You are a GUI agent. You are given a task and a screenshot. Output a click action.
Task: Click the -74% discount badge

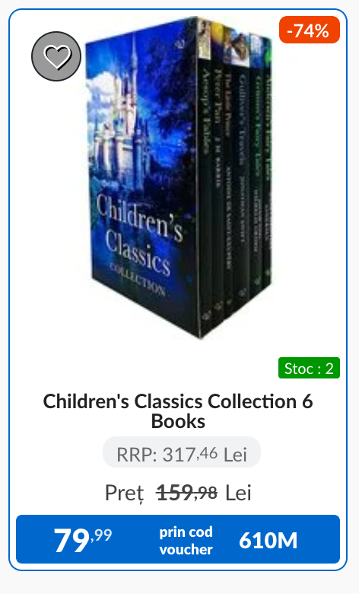pyautogui.click(x=310, y=30)
